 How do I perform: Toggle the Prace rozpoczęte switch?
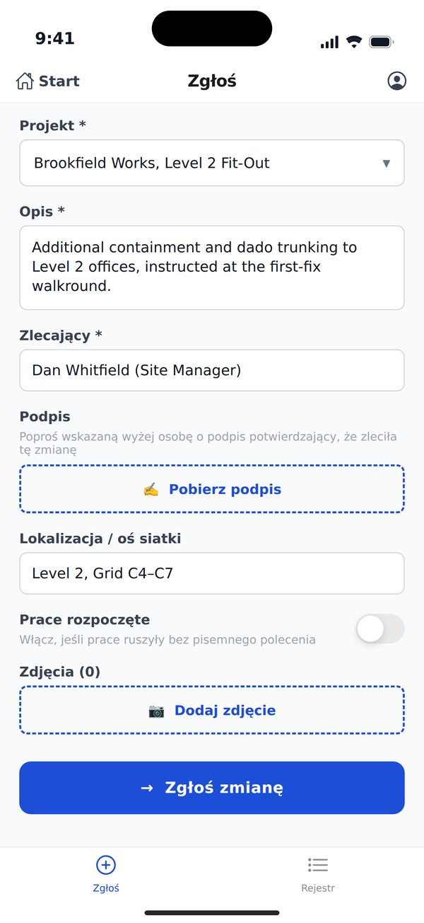(380, 629)
